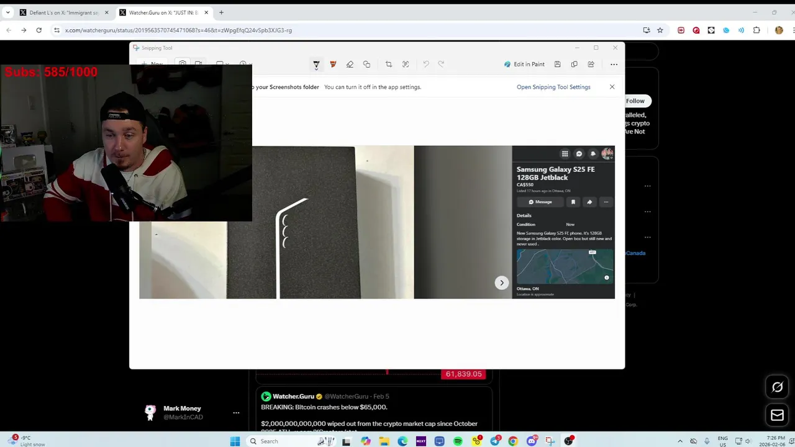
Task: Bookmark this page with the star icon
Action: [x=660, y=30]
